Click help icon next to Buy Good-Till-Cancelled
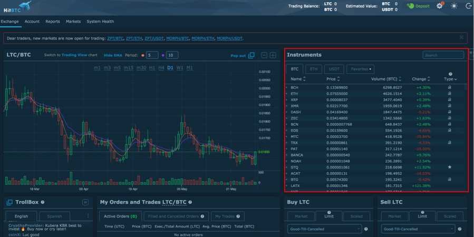Screen dimensions: 474x237 (366, 229)
